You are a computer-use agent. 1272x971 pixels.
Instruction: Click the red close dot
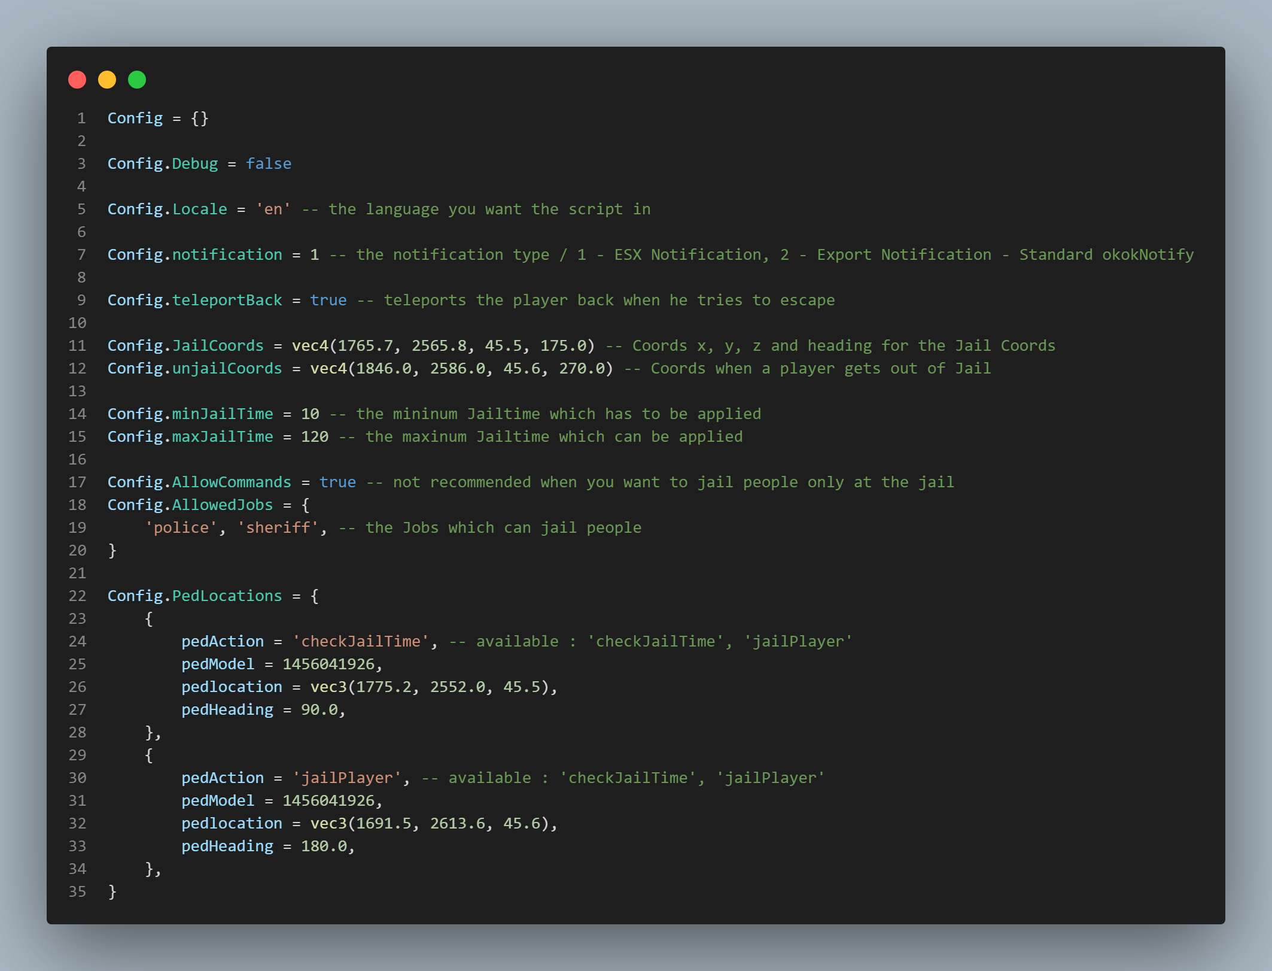[x=77, y=80]
